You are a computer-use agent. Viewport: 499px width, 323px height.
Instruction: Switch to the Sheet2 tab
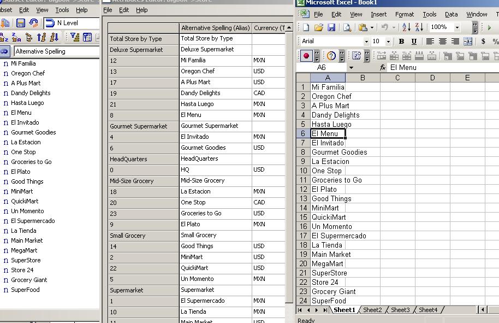click(372, 310)
